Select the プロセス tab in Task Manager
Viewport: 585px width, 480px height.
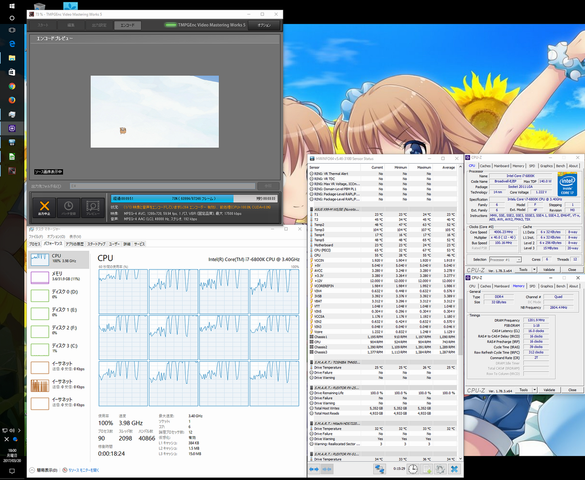35,244
